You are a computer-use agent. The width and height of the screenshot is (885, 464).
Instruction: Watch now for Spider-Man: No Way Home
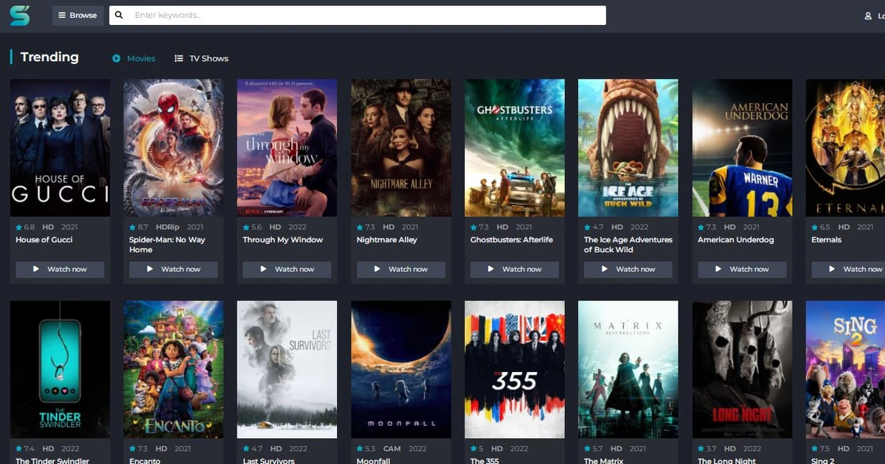click(174, 269)
